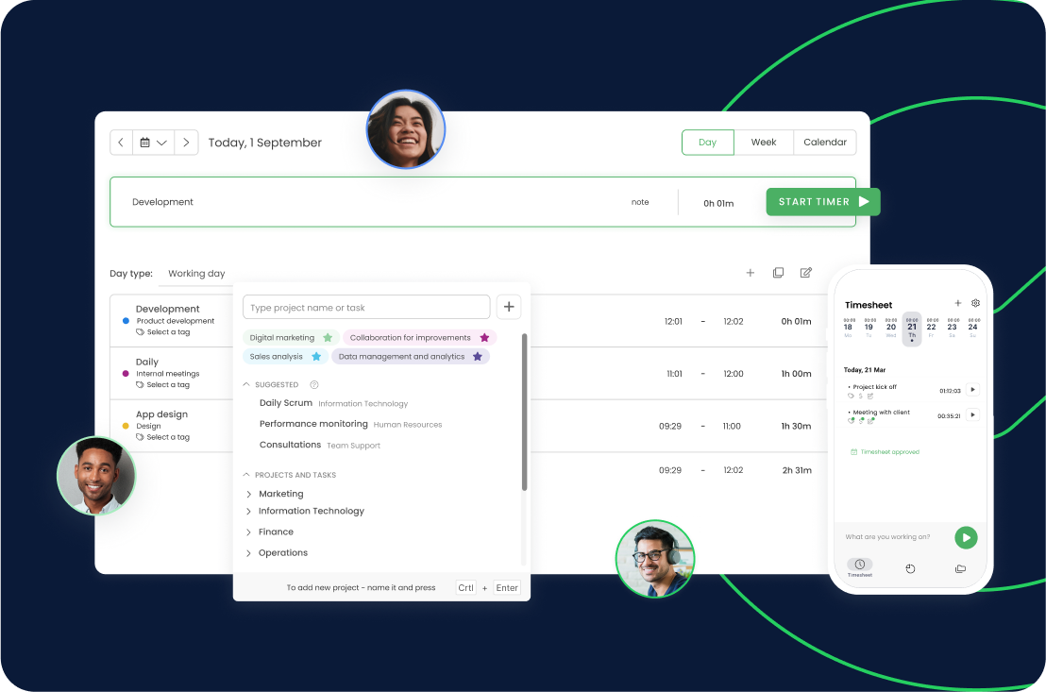Screen dimensions: 1046x692
Task: Click the 1h 00m duration of Daily entry
Action: click(796, 374)
